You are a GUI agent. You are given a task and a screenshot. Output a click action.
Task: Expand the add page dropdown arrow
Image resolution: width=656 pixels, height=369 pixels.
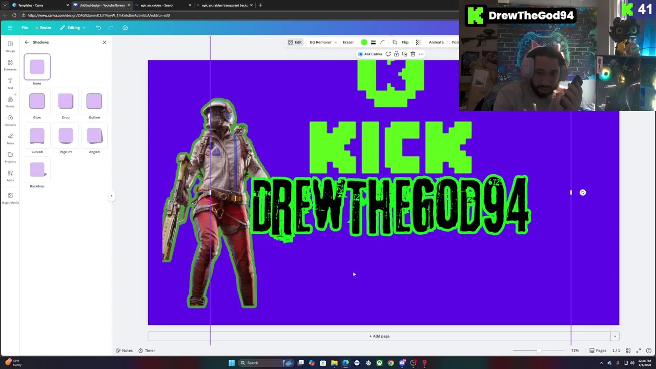pos(614,336)
